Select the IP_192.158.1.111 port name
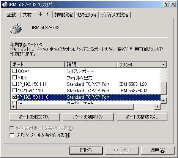This screenshot has width=178, height=158. tap(33, 84)
